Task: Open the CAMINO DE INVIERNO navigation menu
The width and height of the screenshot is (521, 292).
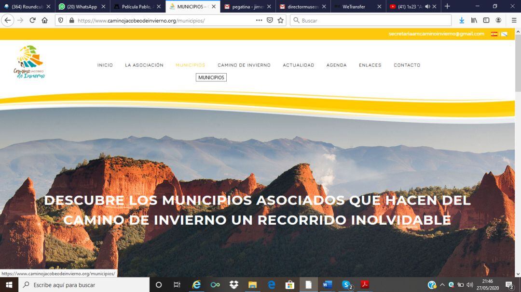Action: coord(244,65)
